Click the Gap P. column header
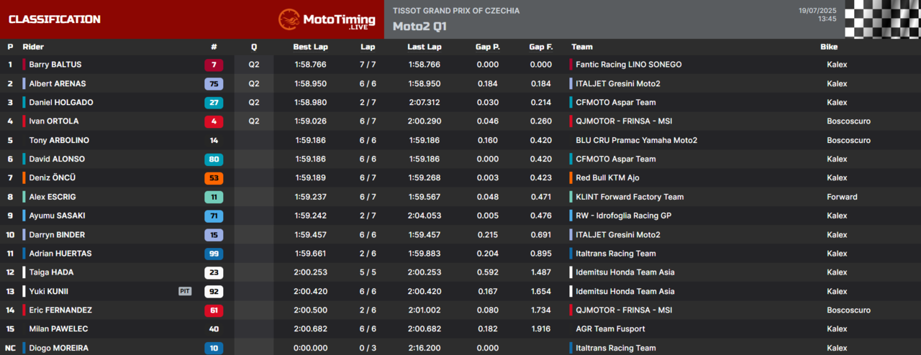Viewport: 921px width, 355px height. click(488, 47)
